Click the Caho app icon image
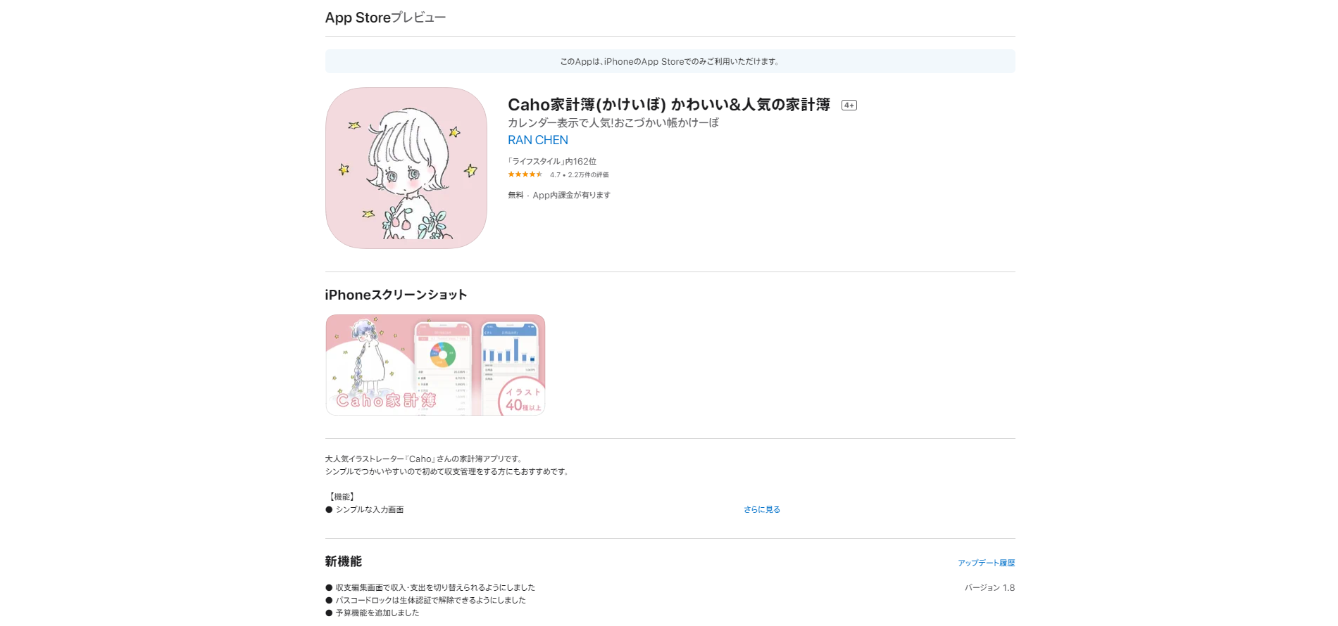Image resolution: width=1338 pixels, height=626 pixels. [406, 168]
